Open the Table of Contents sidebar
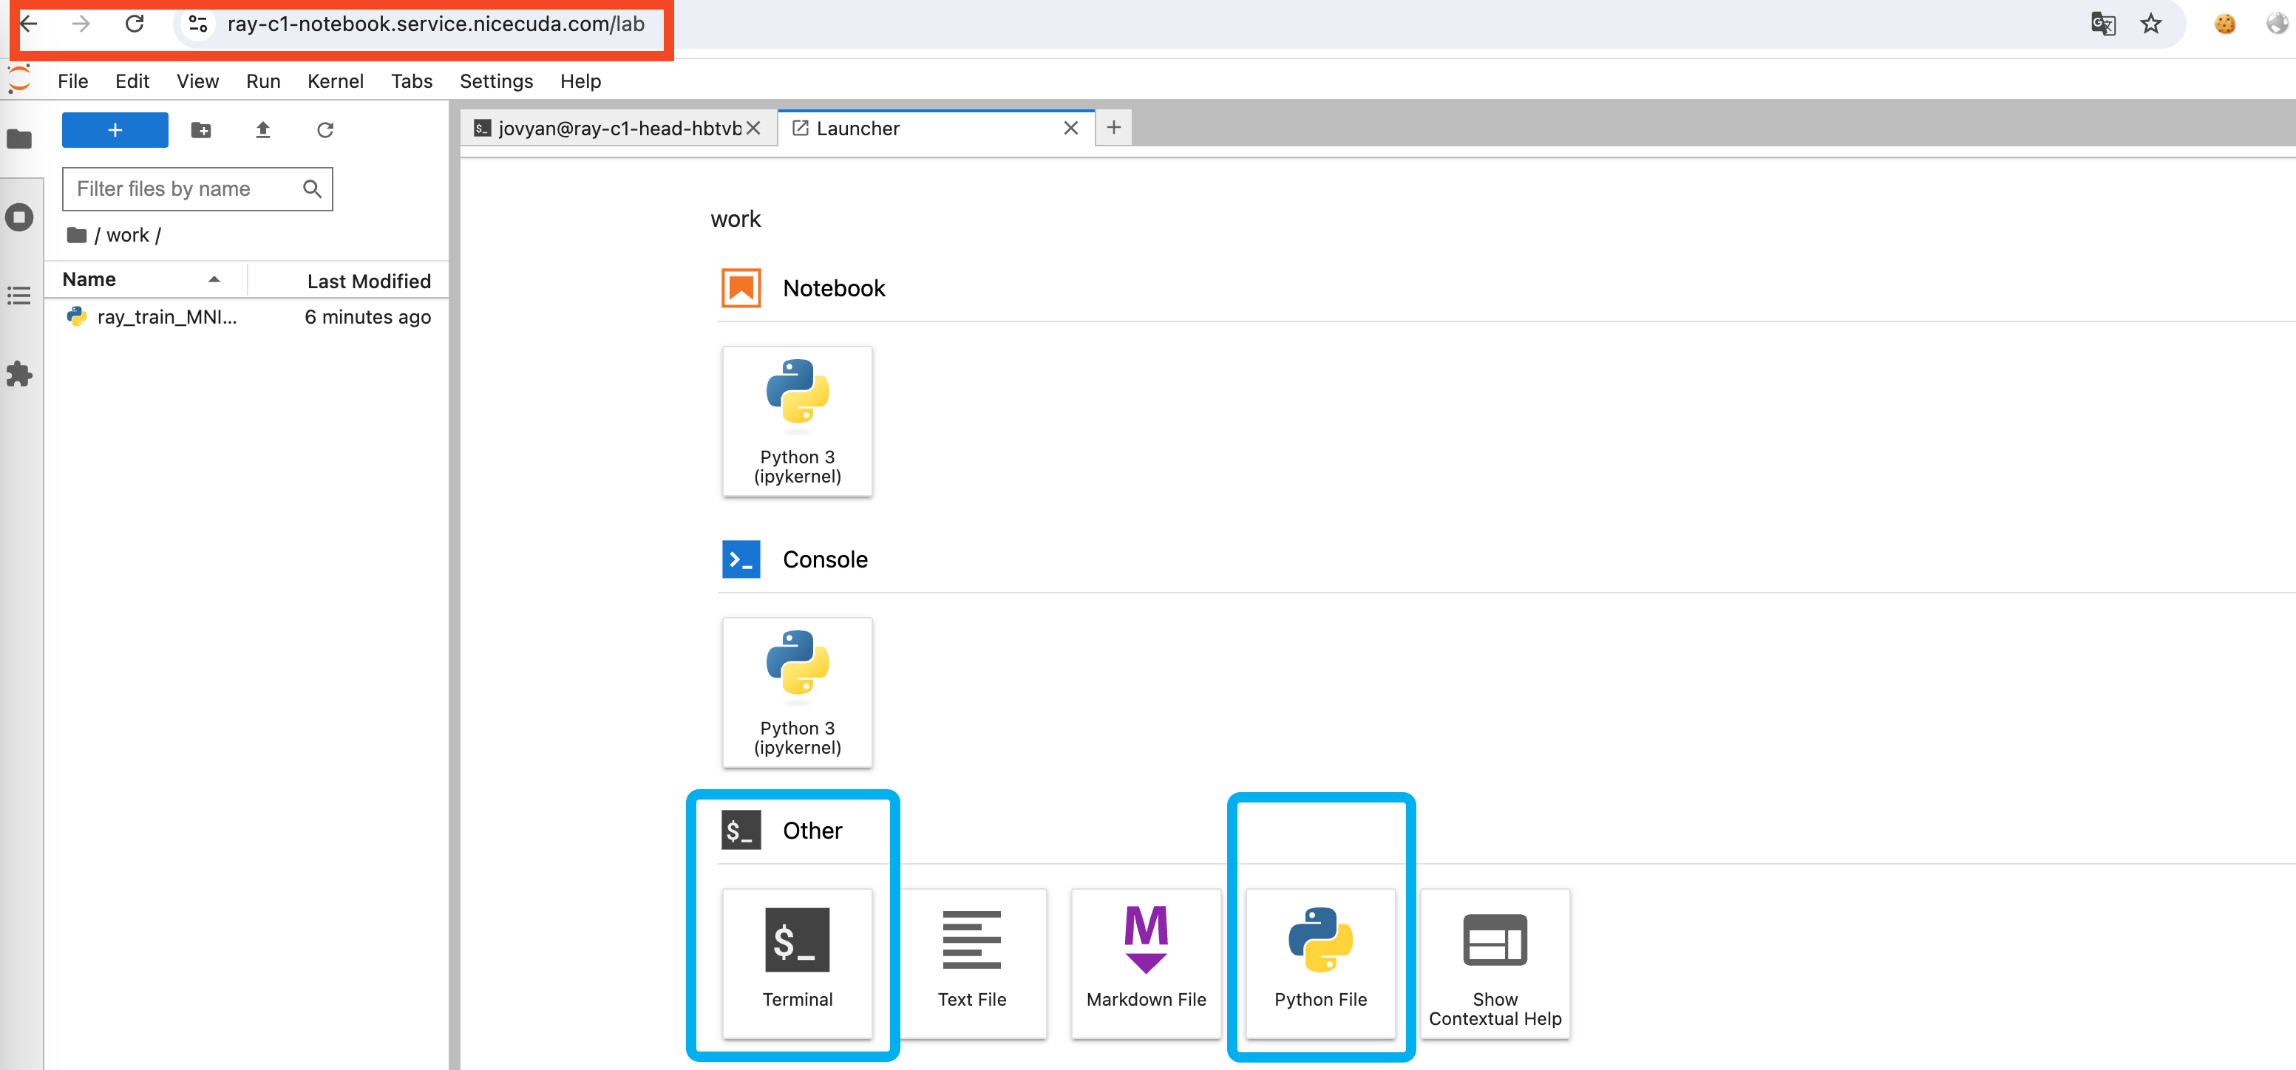The width and height of the screenshot is (2296, 1070). [x=20, y=295]
